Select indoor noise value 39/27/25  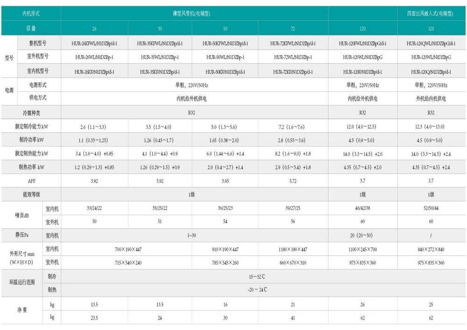coord(293,208)
